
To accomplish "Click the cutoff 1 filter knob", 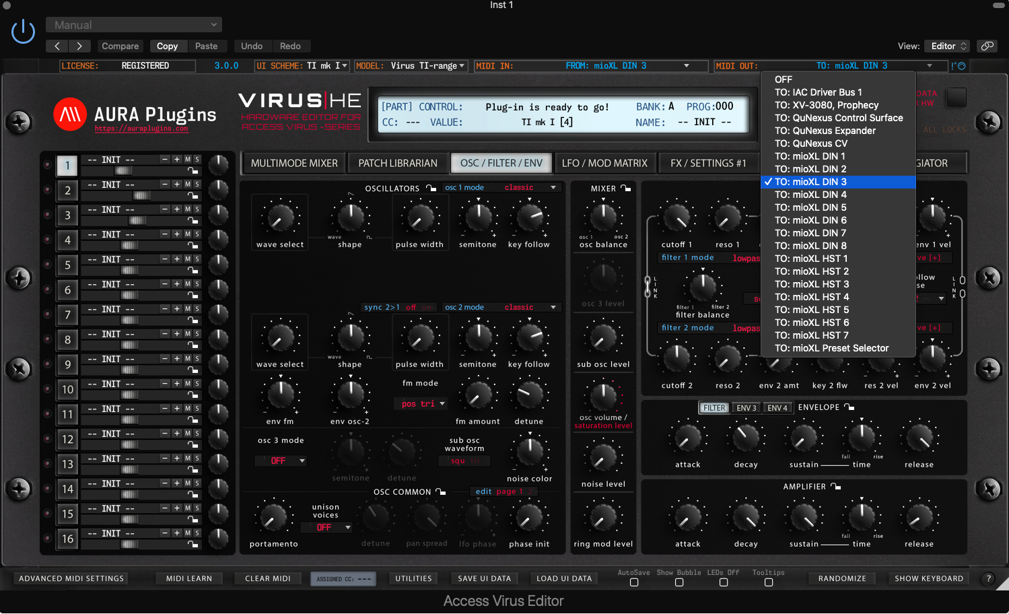I will pos(676,218).
